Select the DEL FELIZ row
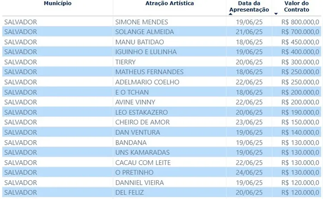323x199 pixels. tap(162, 192)
